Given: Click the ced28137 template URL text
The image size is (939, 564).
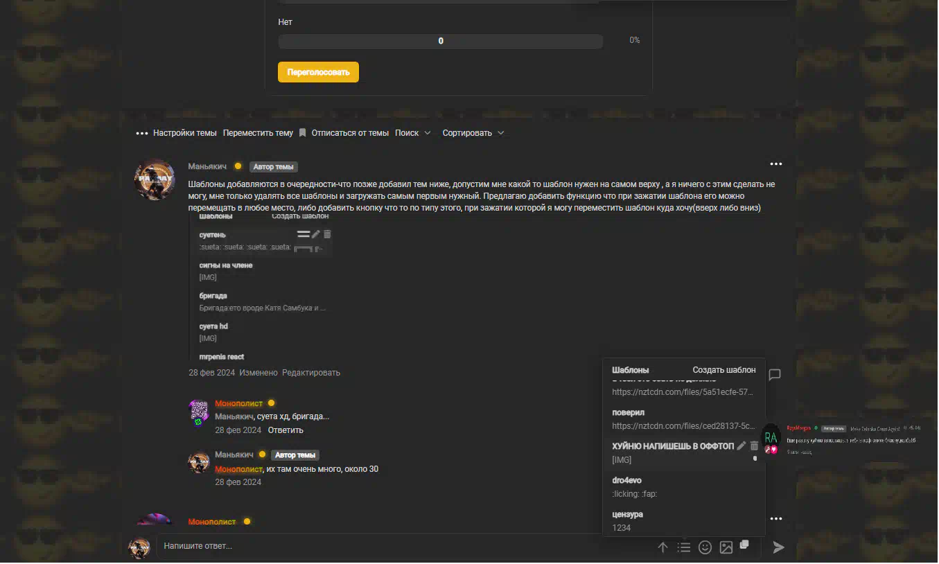Looking at the screenshot, I should [683, 426].
